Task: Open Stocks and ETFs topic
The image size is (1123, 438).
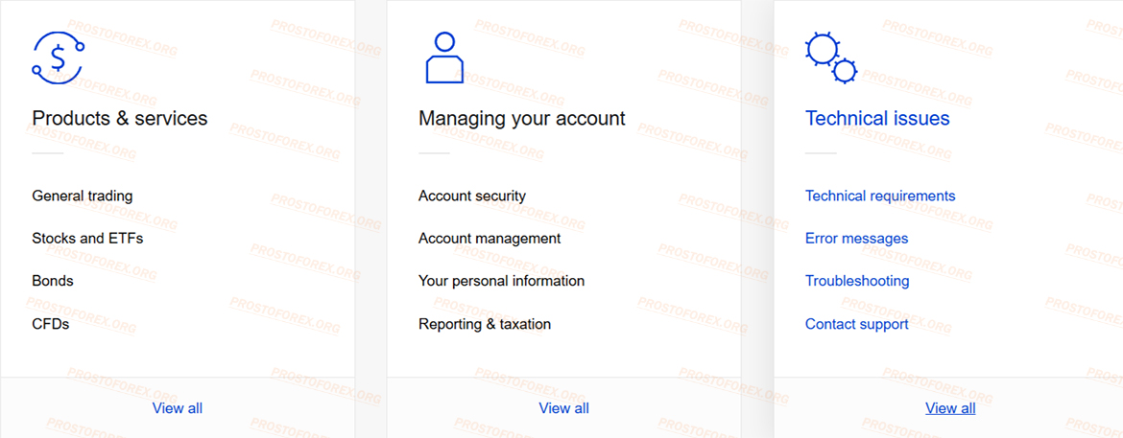Action: [87, 239]
